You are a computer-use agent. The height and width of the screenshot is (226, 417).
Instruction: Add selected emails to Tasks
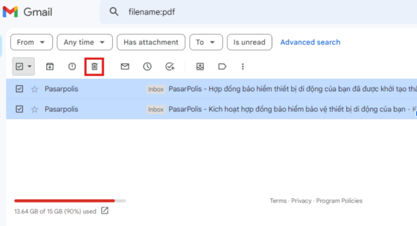170,67
